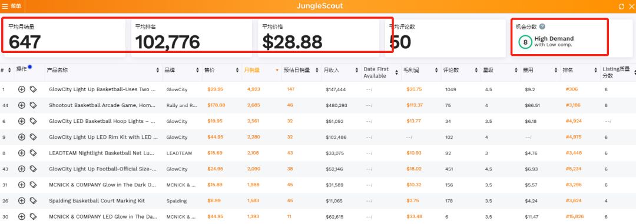Sort the table by the 月销量 column

(x=251, y=70)
